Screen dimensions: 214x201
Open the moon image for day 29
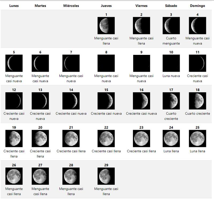(106, 176)
